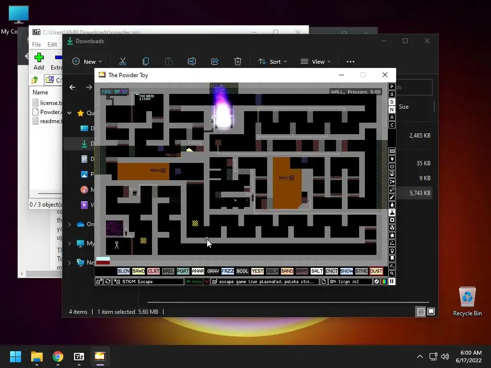Open the New dropdown in Downloads

[x=87, y=62]
